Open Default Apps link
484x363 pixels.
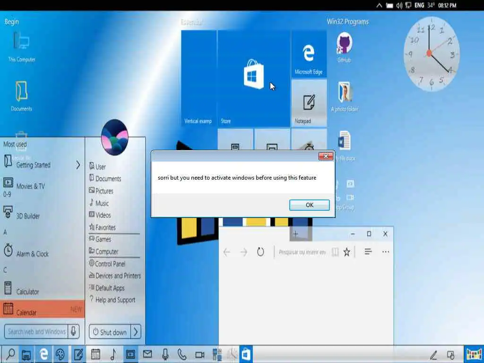(107, 288)
